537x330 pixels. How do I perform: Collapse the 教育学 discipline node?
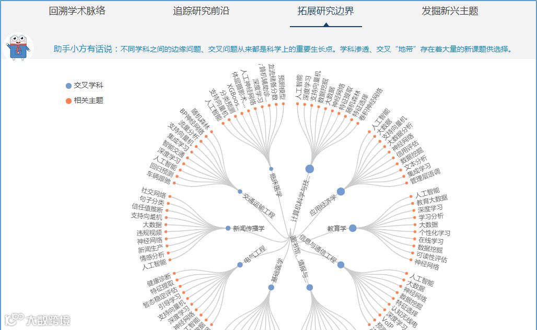pos(353,228)
